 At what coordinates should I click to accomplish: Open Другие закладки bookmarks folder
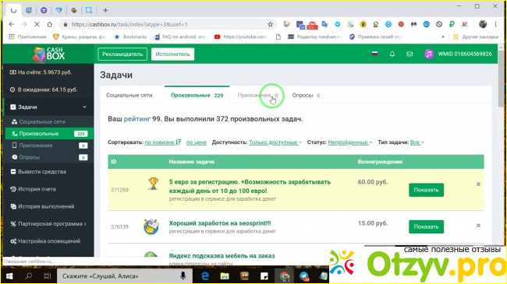[476, 37]
